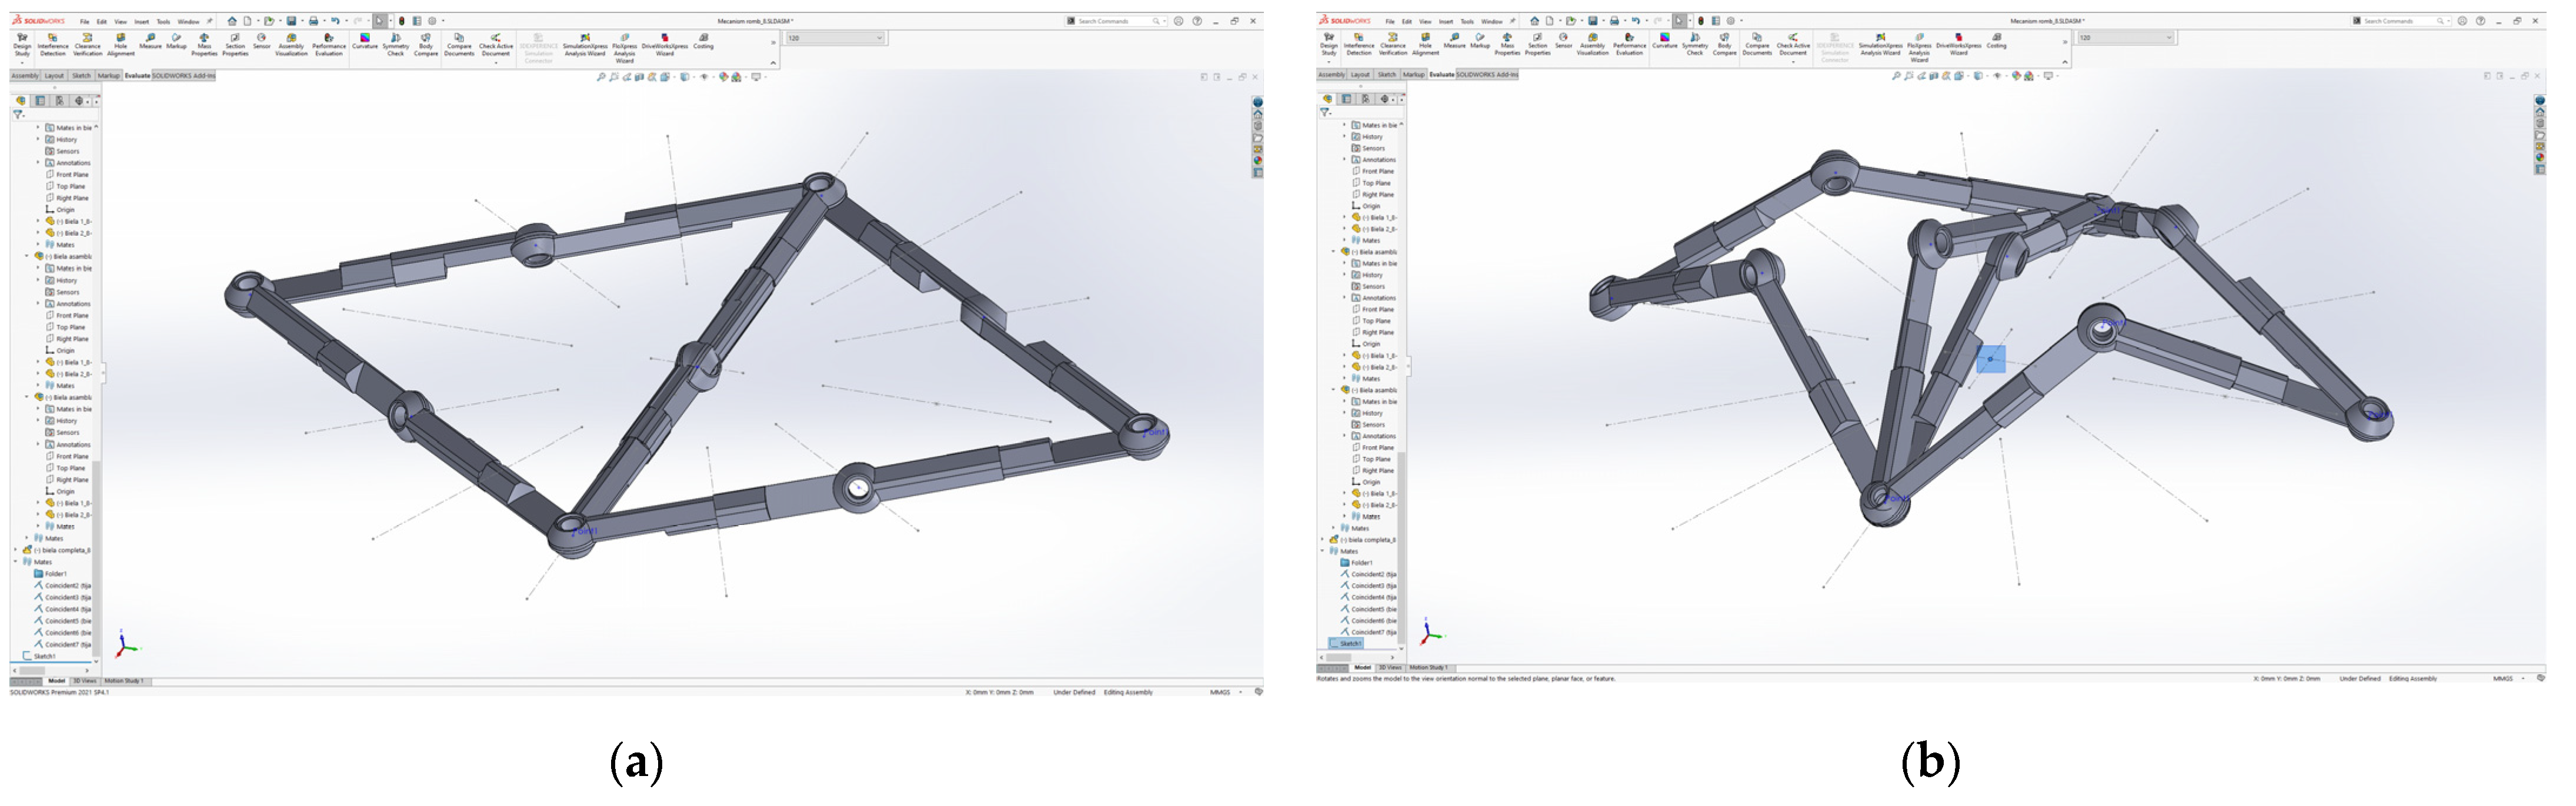The width and height of the screenshot is (2576, 806).
Task: Collapse the bottom Mates node in left tree
Action: coord(16,562)
